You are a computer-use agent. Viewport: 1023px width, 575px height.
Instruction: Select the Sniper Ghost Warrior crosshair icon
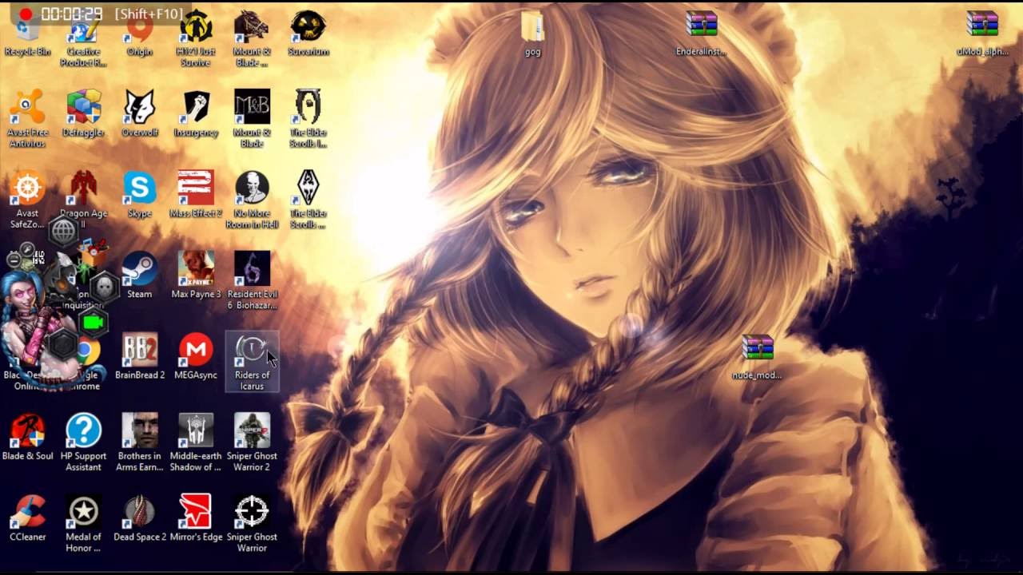(252, 524)
